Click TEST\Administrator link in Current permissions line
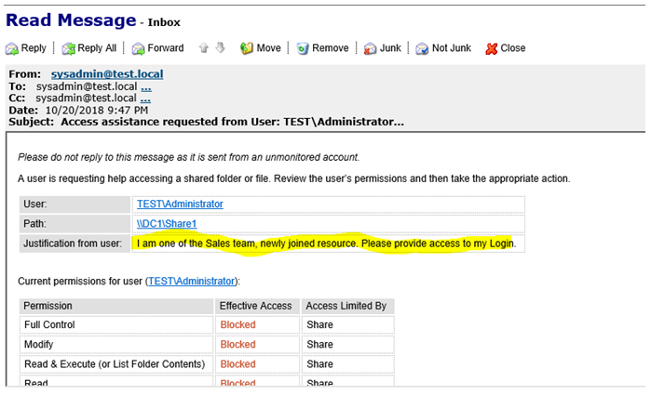The image size is (651, 408). [193, 281]
